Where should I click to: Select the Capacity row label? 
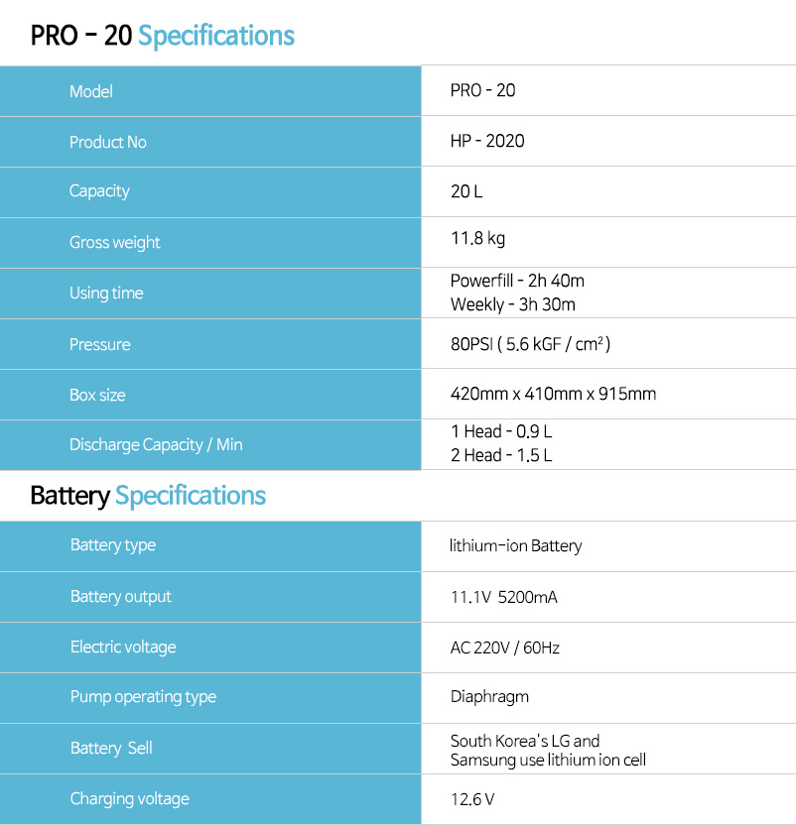click(210, 192)
